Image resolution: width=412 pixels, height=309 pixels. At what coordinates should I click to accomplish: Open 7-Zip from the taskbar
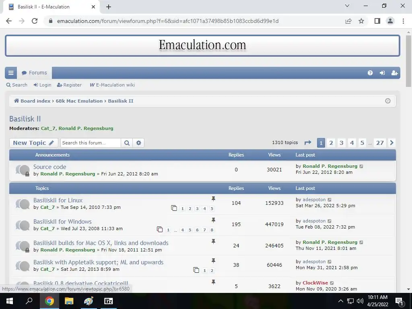click(x=108, y=301)
